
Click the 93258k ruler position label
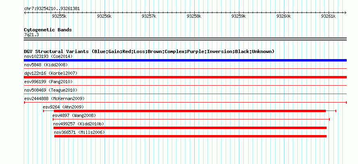pyautogui.click(x=194, y=16)
